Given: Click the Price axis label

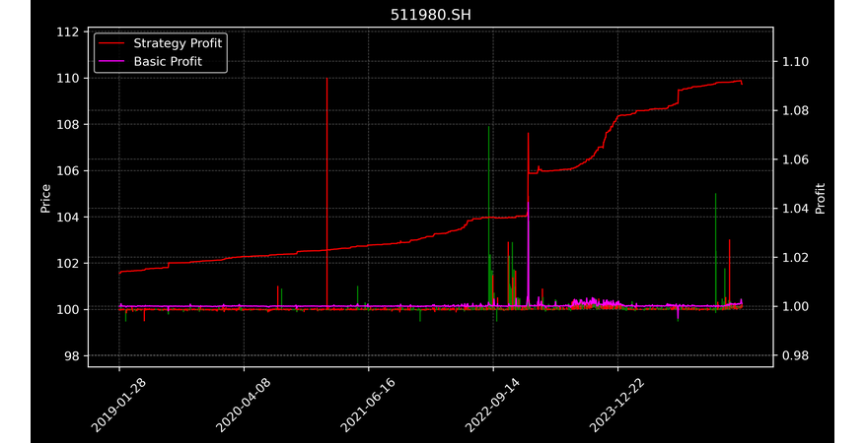Looking at the screenshot, I should coord(45,198).
